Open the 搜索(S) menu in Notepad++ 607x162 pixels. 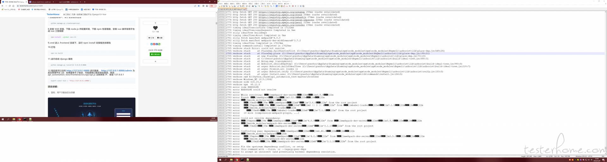tap(232, 4)
